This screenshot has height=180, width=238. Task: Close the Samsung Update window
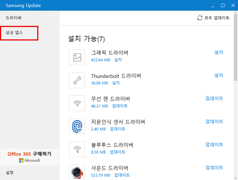233,5
